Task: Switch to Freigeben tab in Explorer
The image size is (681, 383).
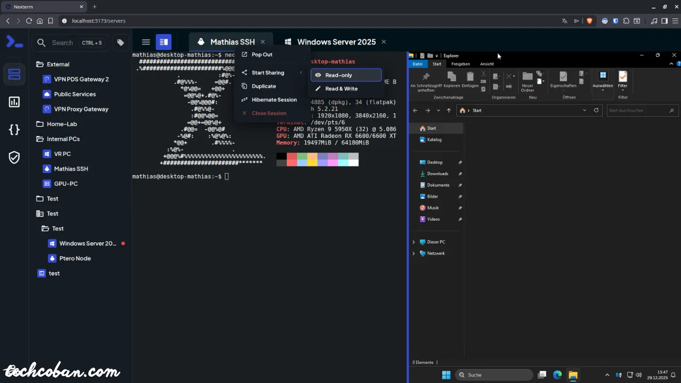Action: point(461,64)
